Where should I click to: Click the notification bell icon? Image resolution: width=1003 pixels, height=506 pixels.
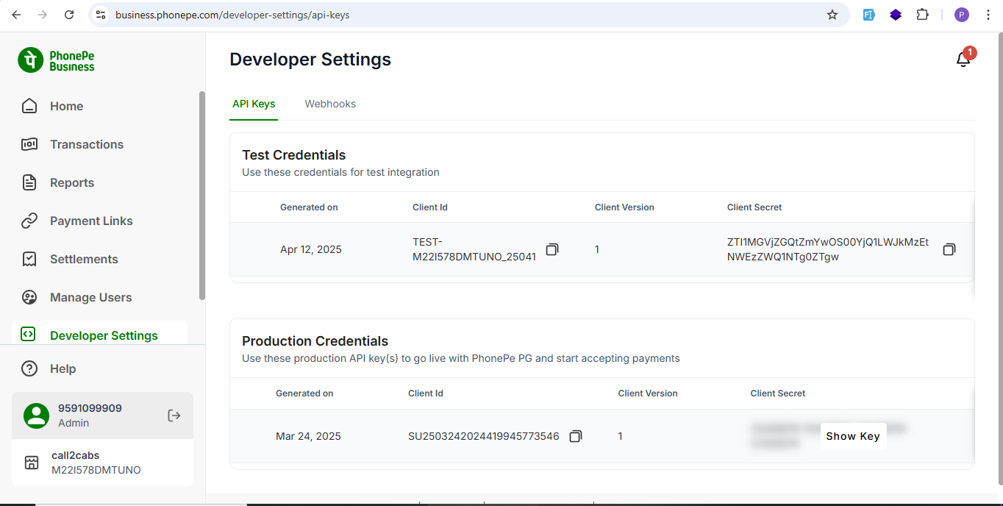963,60
